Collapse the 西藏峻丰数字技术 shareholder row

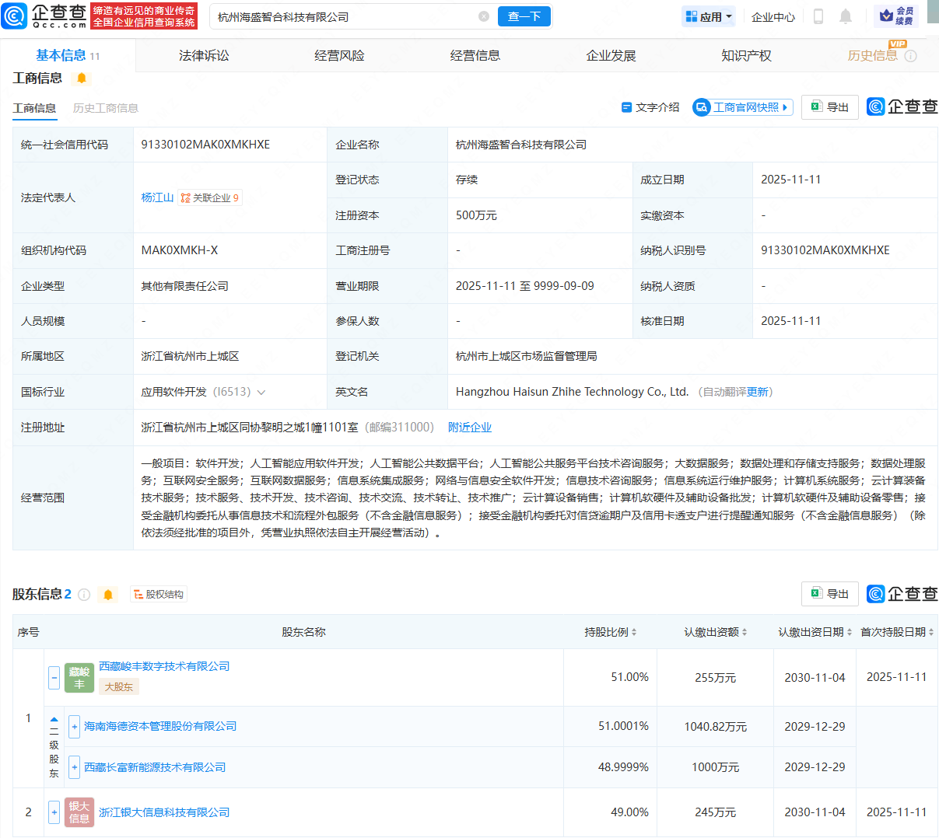pyautogui.click(x=54, y=677)
